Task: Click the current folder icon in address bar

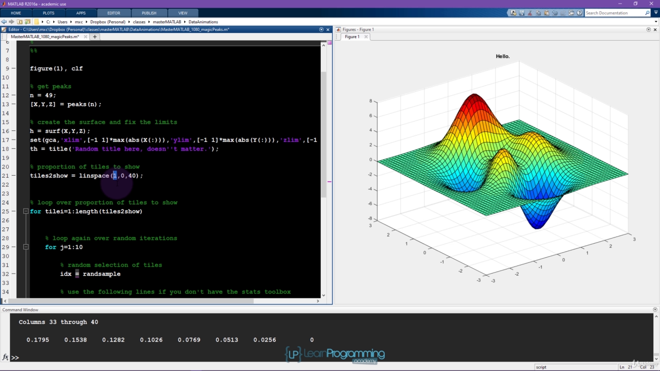Action: click(x=37, y=22)
